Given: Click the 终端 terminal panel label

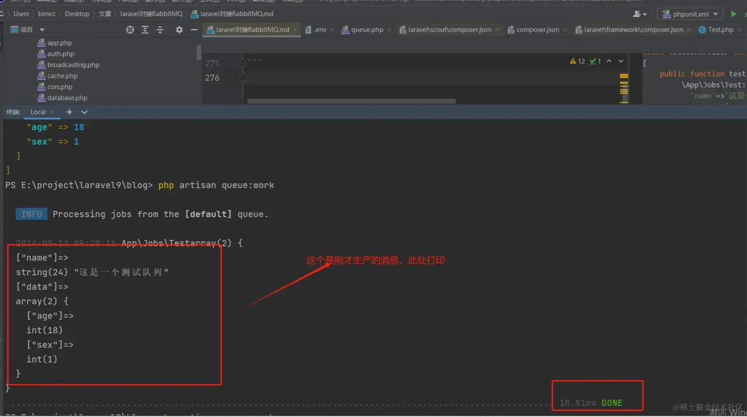Looking at the screenshot, I should click(13, 112).
